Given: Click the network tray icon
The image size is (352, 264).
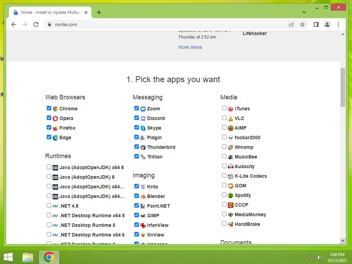Looking at the screenshot, I should point(311,257).
